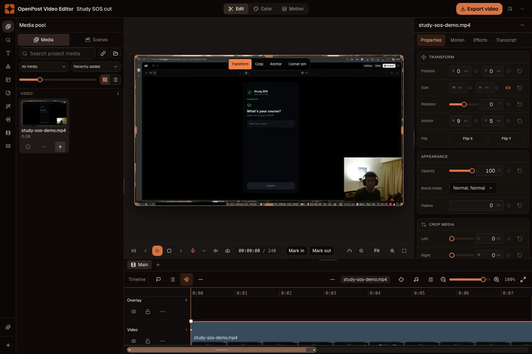Click the audio note icon in timeline toolbar
This screenshot has height=354, width=532.
[x=416, y=280]
